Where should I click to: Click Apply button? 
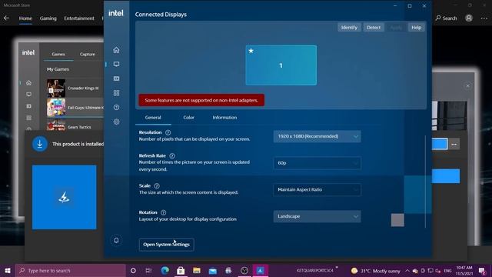click(396, 28)
